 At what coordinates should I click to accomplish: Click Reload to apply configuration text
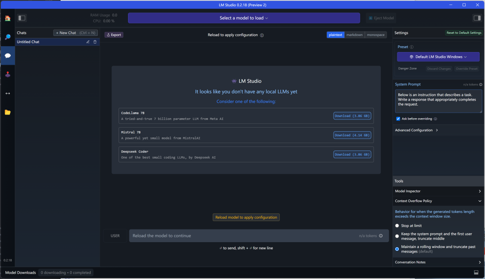pyautogui.click(x=233, y=35)
